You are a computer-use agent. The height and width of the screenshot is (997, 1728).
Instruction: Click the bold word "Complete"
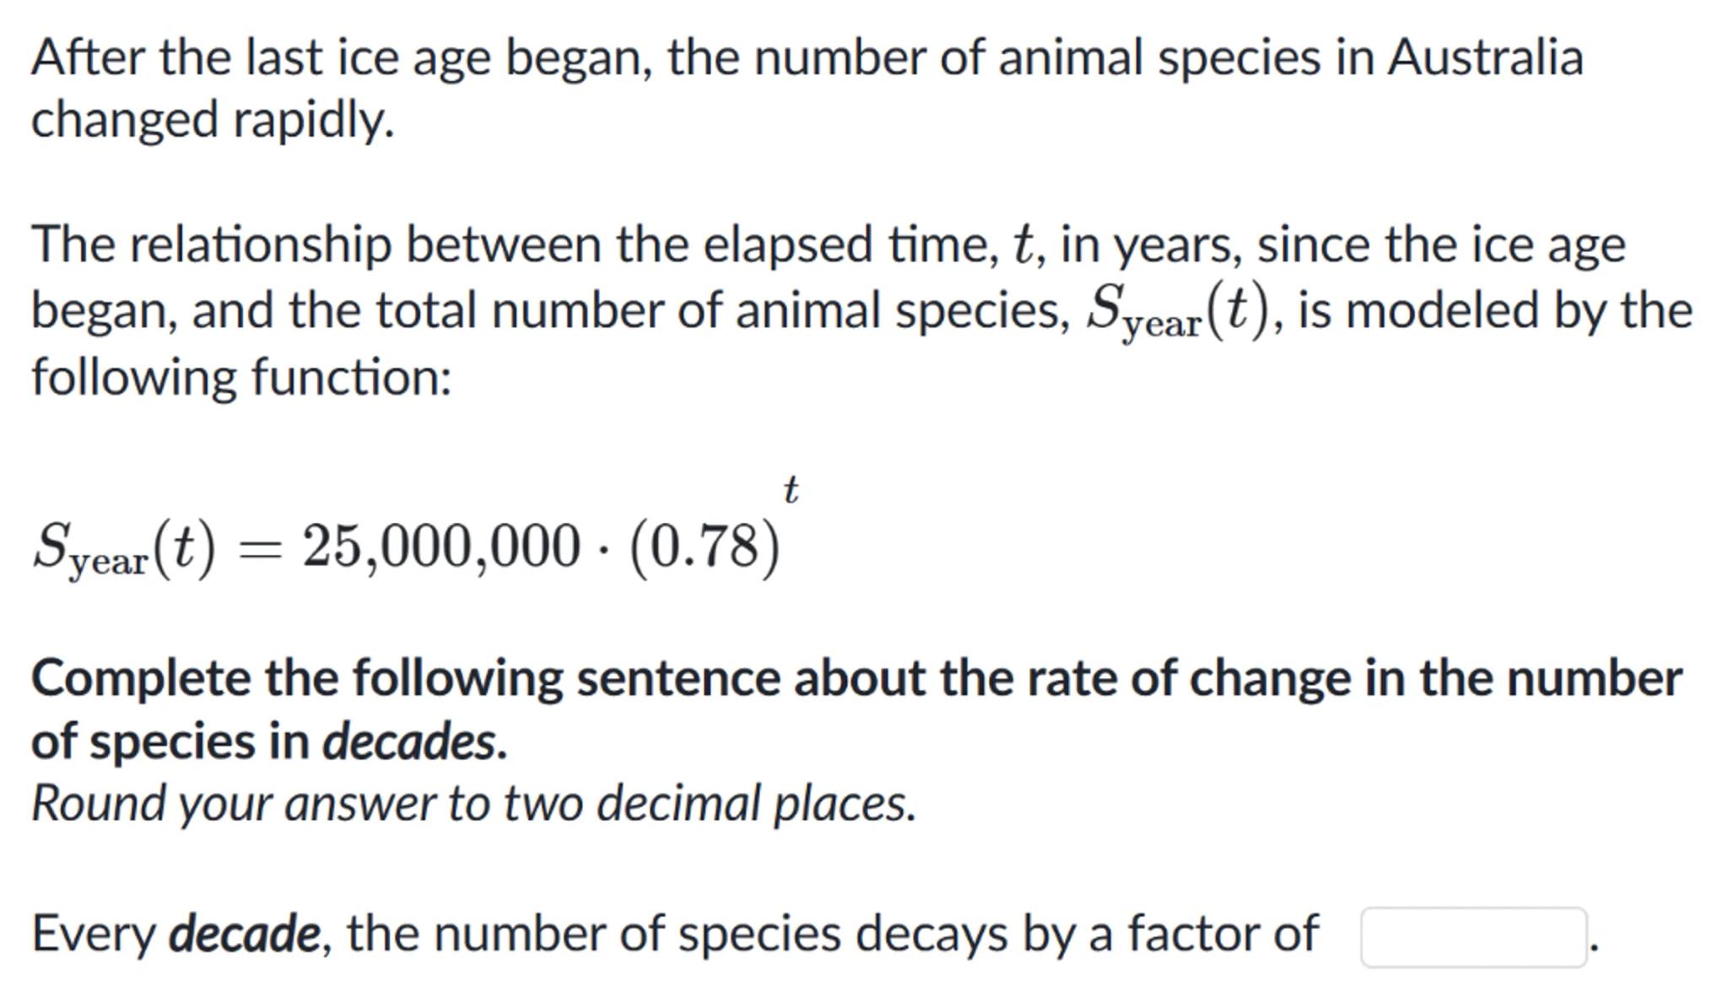pyautogui.click(x=140, y=678)
